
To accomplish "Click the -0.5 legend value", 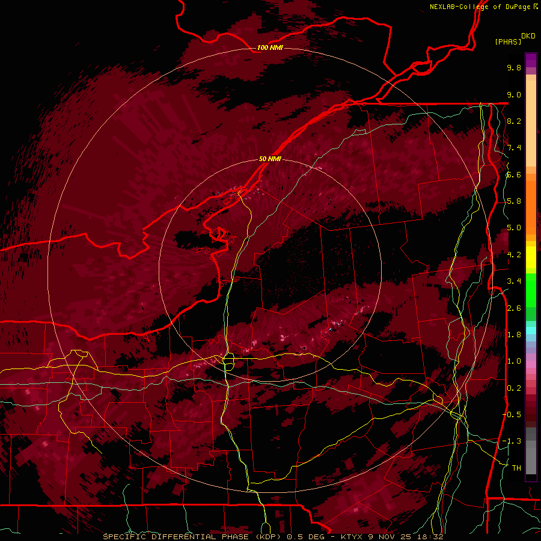I will tap(512, 415).
